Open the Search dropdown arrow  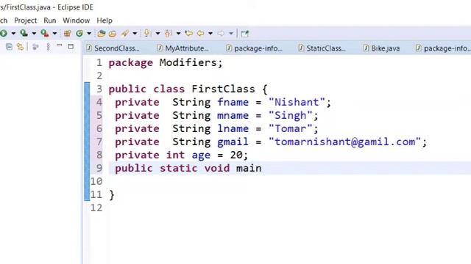click(135, 34)
